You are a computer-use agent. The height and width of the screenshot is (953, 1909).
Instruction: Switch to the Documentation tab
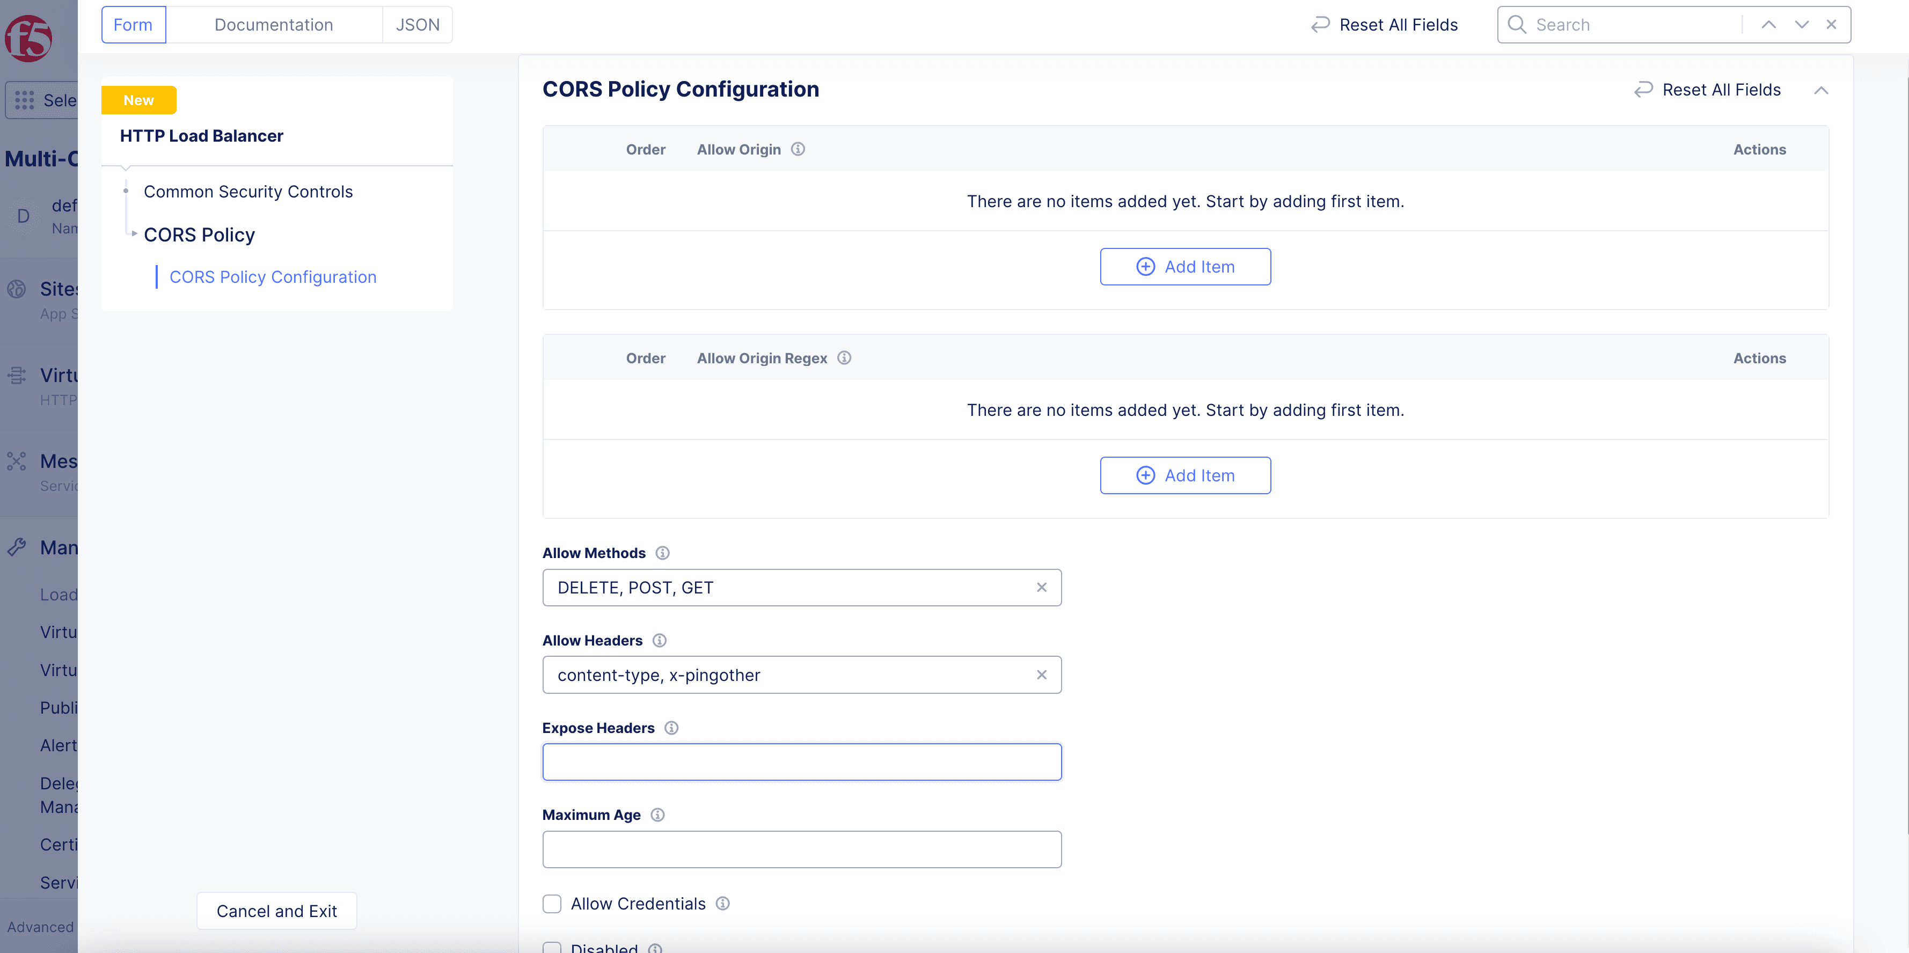tap(273, 24)
